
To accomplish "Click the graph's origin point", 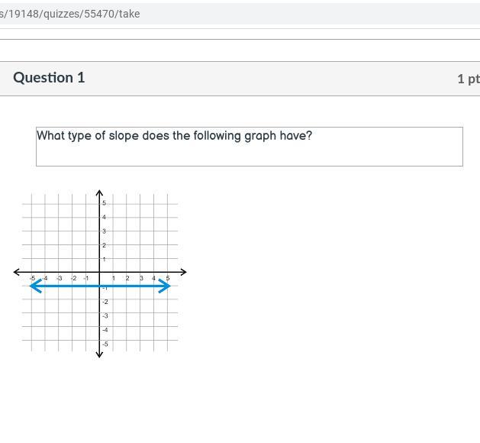I will click(100, 272).
